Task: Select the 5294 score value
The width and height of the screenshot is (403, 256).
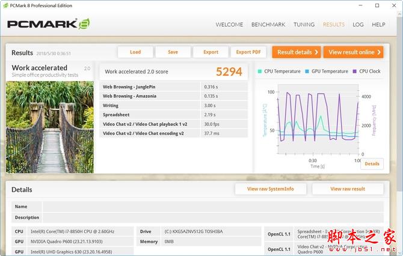Action: point(229,72)
